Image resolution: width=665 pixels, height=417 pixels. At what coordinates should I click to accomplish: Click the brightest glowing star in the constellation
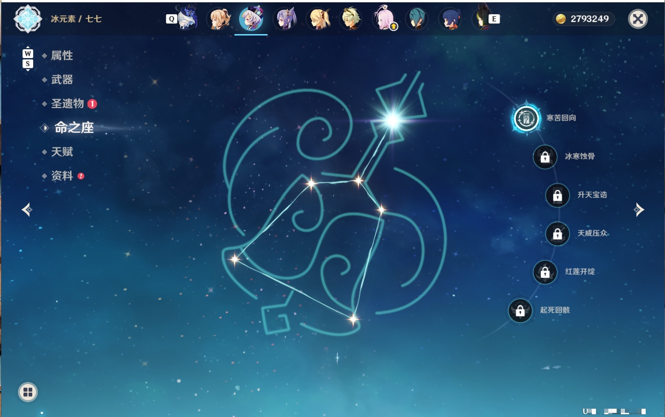(393, 120)
